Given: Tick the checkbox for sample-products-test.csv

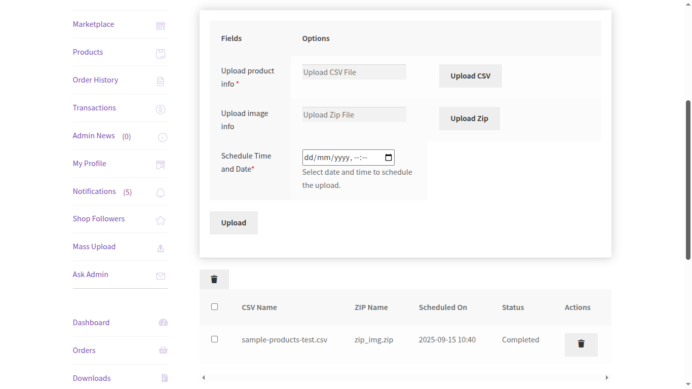Looking at the screenshot, I should (x=214, y=339).
